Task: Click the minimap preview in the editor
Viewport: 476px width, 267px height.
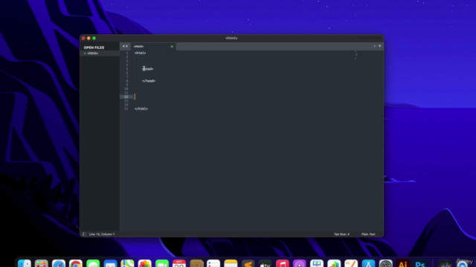Action: click(356, 55)
